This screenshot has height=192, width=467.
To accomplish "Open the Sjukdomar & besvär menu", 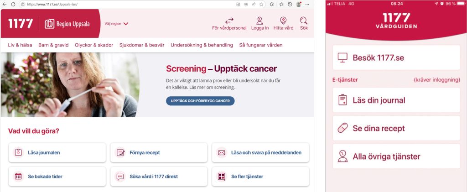I will pyautogui.click(x=142, y=45).
